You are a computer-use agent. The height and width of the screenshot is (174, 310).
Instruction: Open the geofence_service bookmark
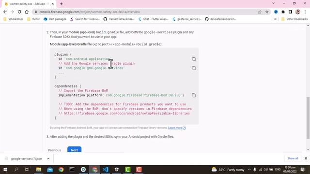point(187,19)
